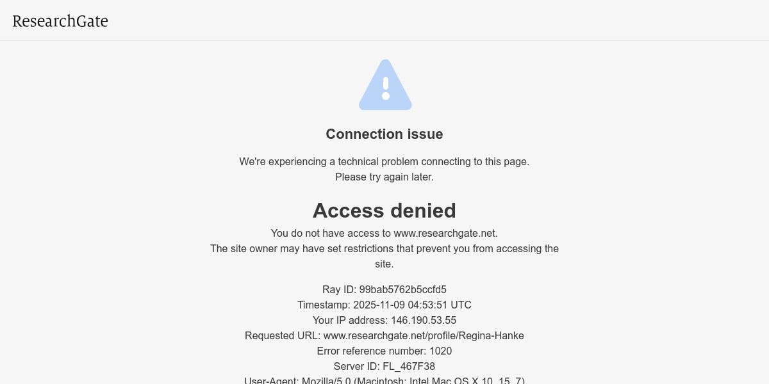Click 'You do not have access' sentence
Screen dimensions: 769x384
coord(384,233)
